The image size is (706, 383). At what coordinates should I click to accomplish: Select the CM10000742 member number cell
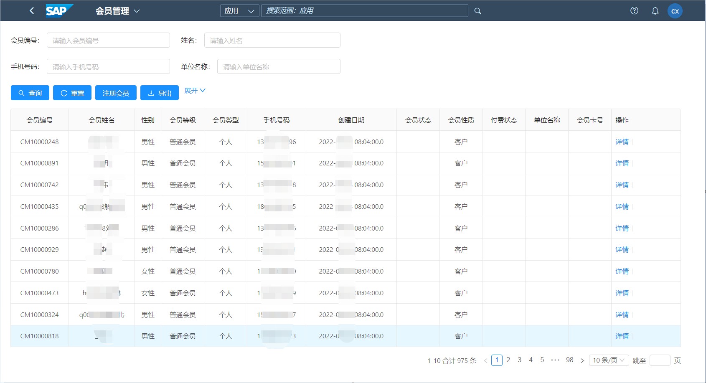point(40,185)
